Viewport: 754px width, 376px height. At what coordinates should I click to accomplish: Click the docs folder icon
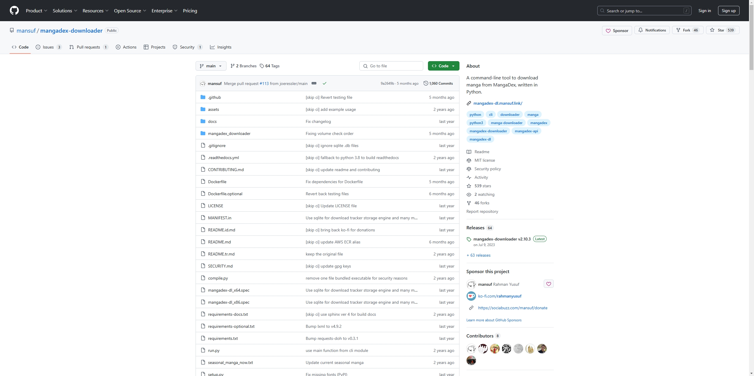click(x=203, y=121)
